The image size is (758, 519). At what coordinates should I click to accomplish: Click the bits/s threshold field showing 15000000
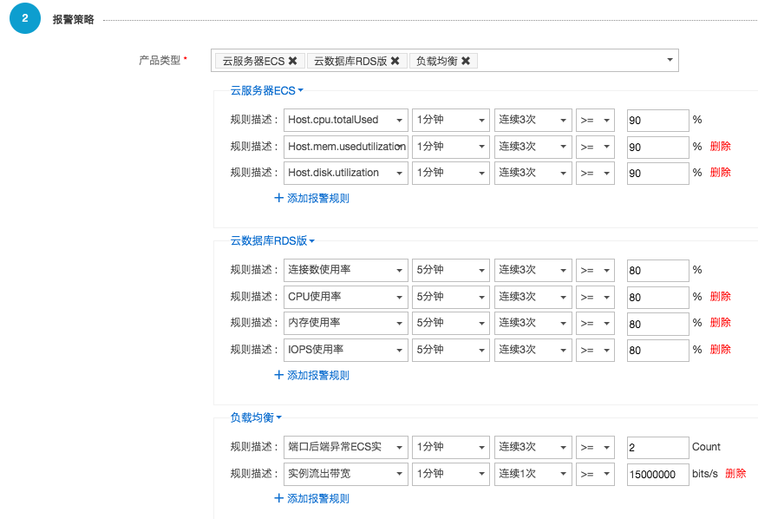(x=658, y=474)
